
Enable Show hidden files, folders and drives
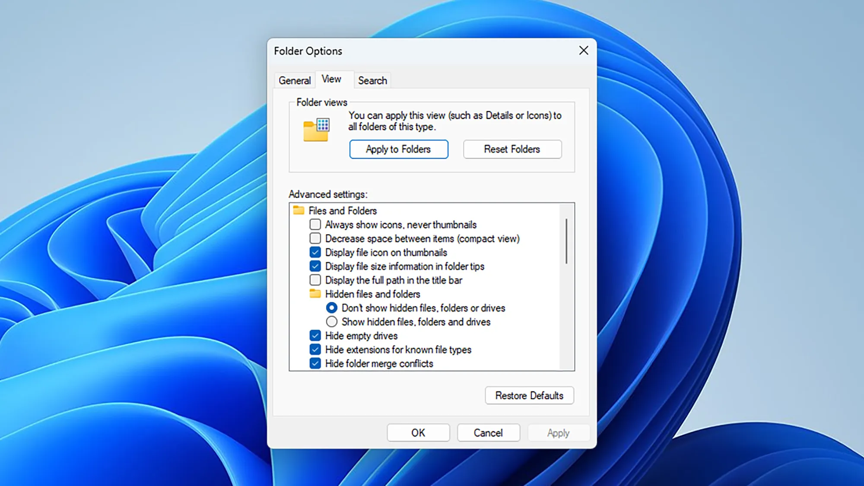(x=331, y=322)
